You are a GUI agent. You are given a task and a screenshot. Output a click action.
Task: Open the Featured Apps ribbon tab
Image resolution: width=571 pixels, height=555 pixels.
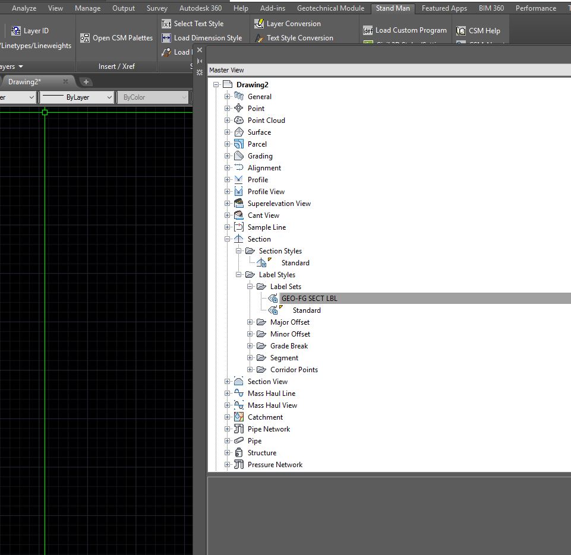(x=444, y=8)
